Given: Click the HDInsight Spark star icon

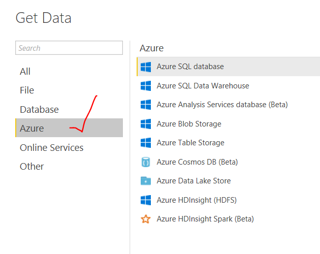Looking at the screenshot, I should 146,219.
